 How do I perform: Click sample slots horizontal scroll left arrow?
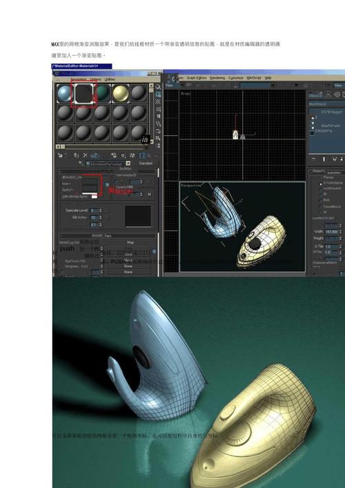57,146
